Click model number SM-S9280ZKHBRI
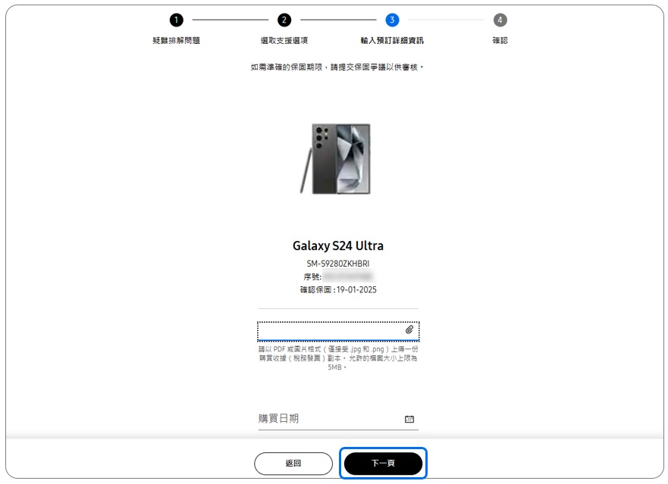Image resolution: width=668 pixels, height=484 pixels. [x=338, y=264]
